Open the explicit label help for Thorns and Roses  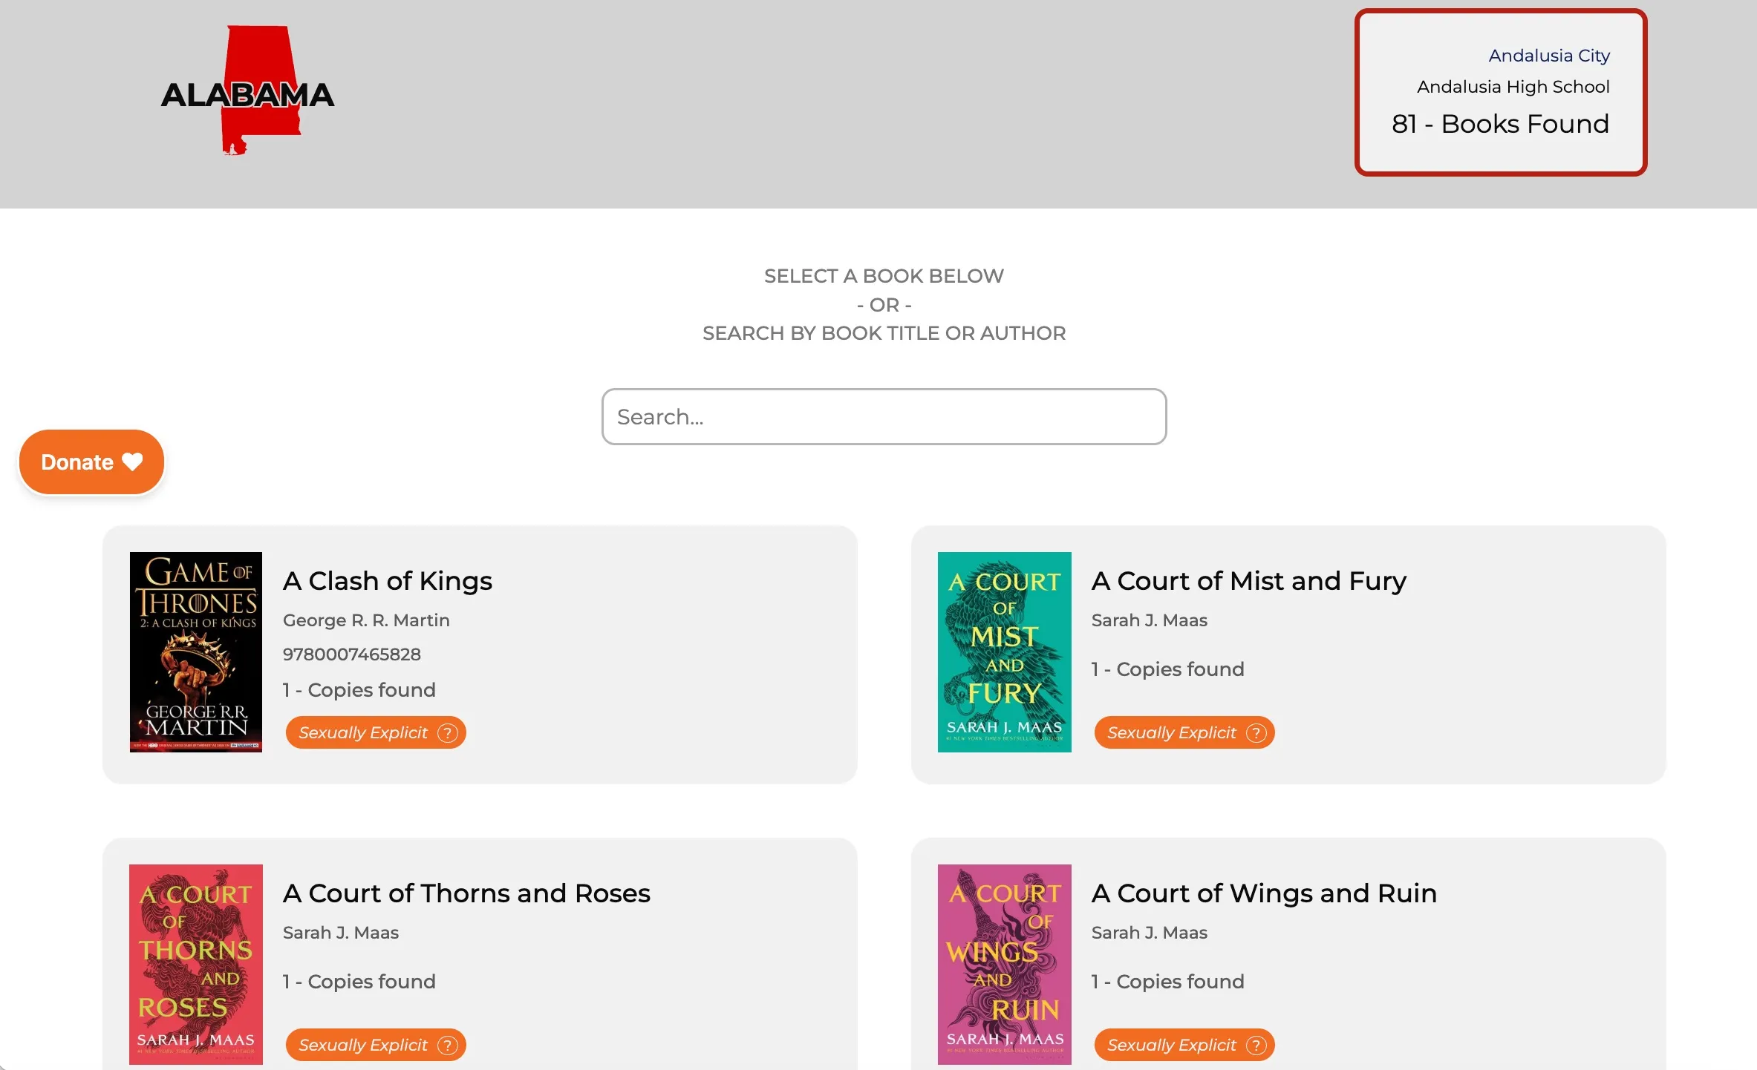(x=447, y=1045)
